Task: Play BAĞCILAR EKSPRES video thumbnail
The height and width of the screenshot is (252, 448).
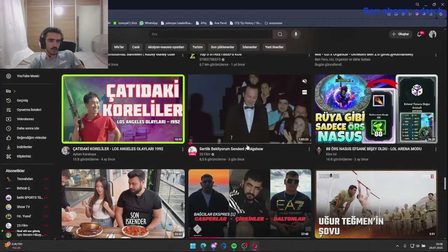Action: tap(250, 203)
